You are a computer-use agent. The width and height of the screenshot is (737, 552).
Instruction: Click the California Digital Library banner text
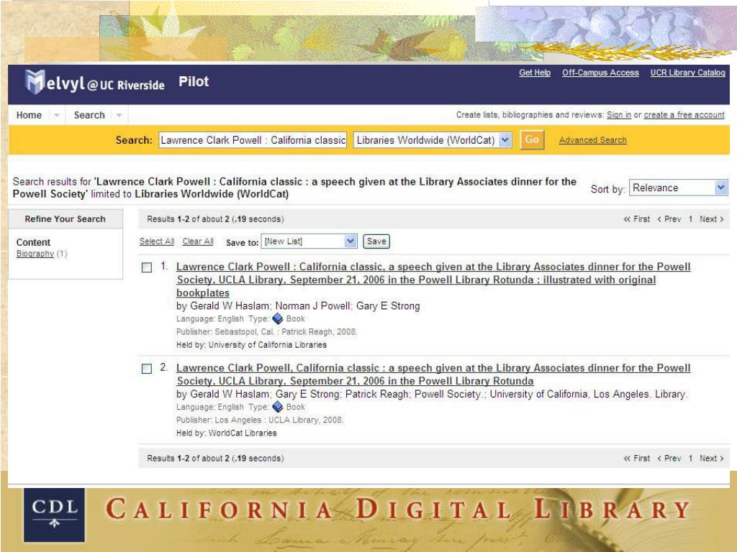[x=397, y=510]
